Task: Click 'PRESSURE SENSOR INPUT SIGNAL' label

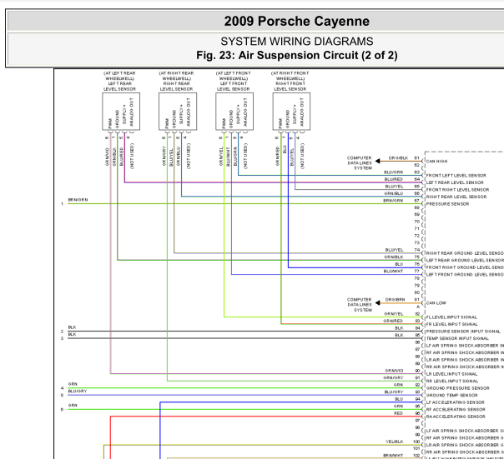Action: click(x=463, y=332)
